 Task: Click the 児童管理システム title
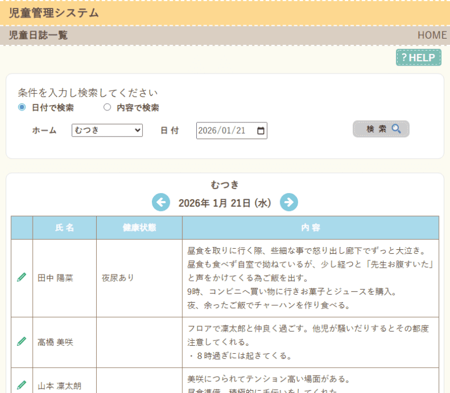(x=54, y=13)
